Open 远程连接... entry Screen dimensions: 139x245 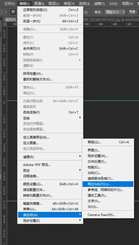point(50,176)
